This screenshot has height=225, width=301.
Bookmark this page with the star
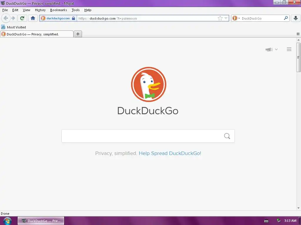220,18
